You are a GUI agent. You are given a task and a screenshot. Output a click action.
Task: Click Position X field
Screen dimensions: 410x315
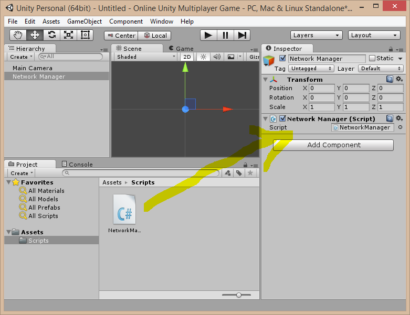click(322, 88)
